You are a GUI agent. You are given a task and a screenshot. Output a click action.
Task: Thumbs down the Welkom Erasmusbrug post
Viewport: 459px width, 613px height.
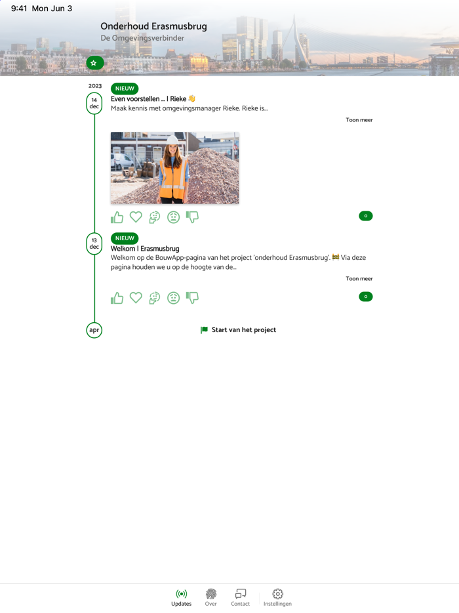pos(192,298)
